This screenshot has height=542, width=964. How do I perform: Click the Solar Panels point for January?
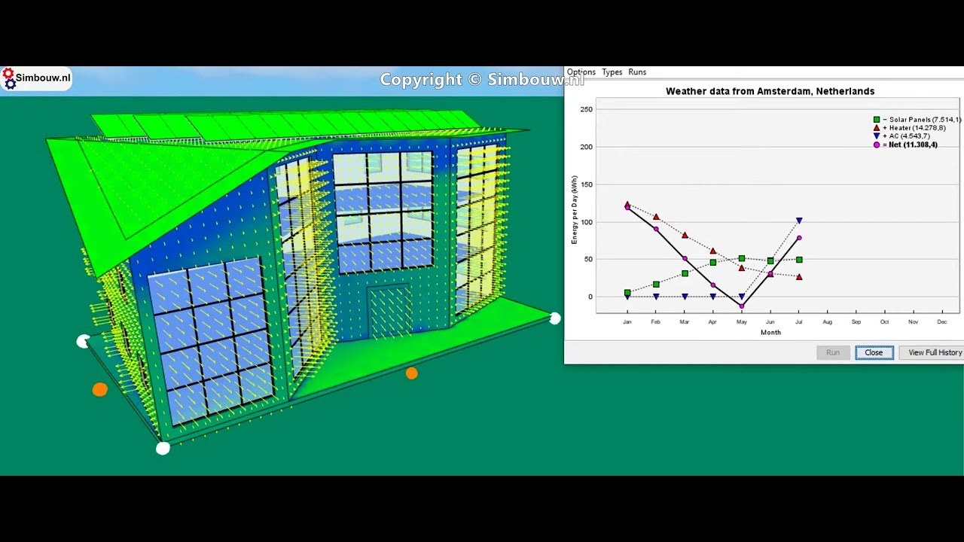click(627, 292)
